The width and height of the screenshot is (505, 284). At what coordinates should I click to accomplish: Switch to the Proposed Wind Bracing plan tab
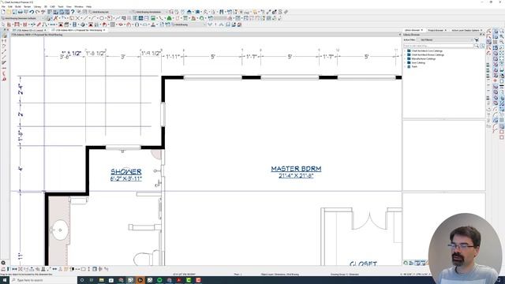point(79,30)
